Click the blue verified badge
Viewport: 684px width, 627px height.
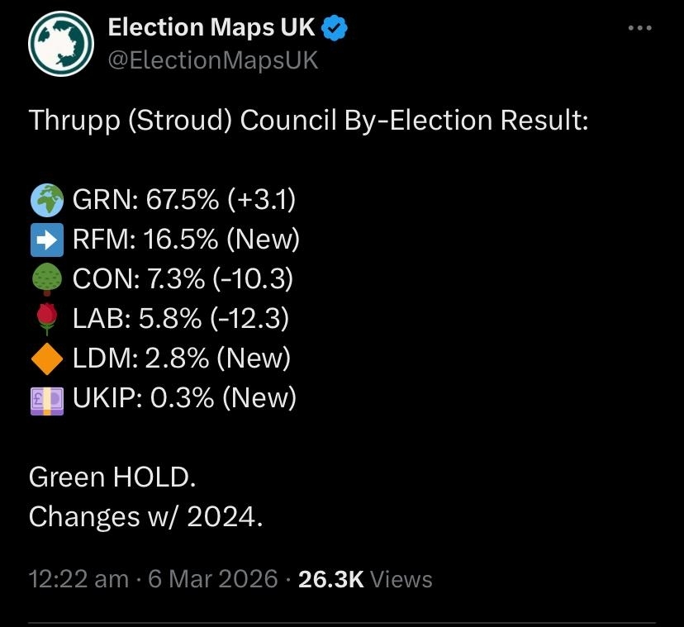coord(334,27)
